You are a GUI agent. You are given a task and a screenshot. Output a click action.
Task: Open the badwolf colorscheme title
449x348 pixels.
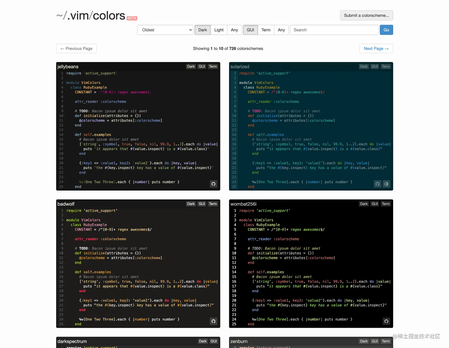[x=66, y=204]
